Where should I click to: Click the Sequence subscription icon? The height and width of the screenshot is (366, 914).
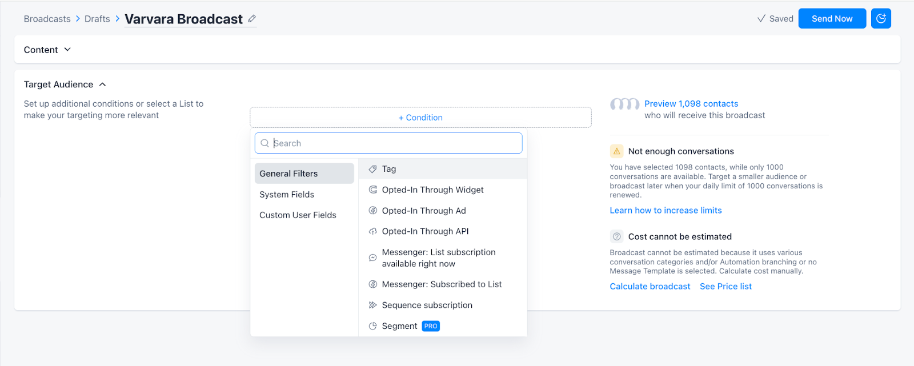pyautogui.click(x=372, y=305)
